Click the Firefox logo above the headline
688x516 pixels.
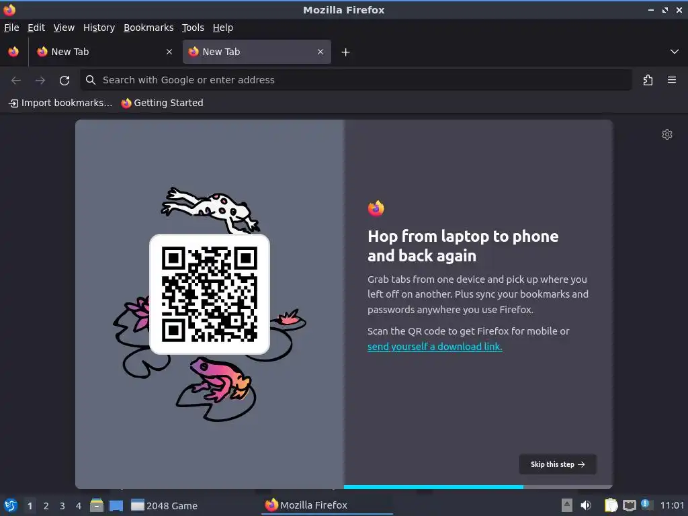click(376, 208)
